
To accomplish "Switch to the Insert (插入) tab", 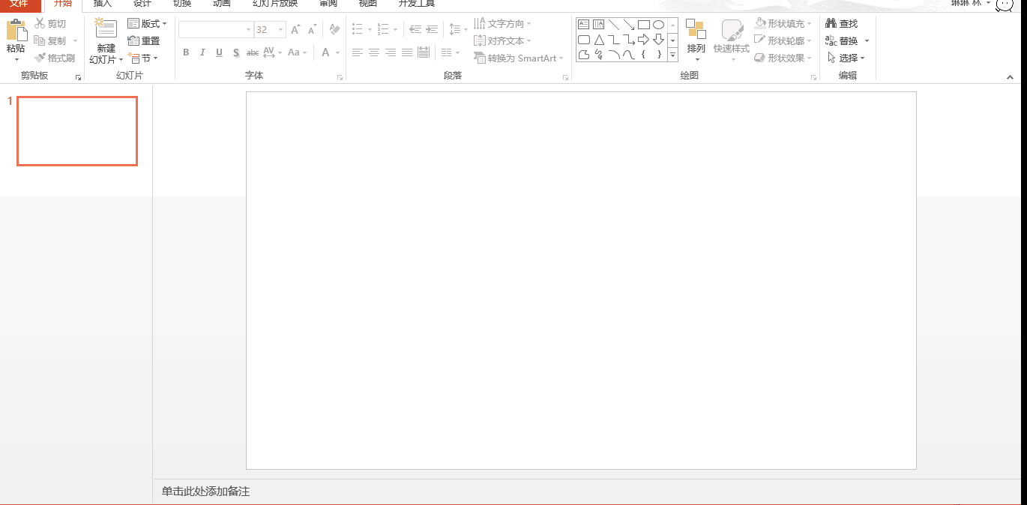I will 102,4.
